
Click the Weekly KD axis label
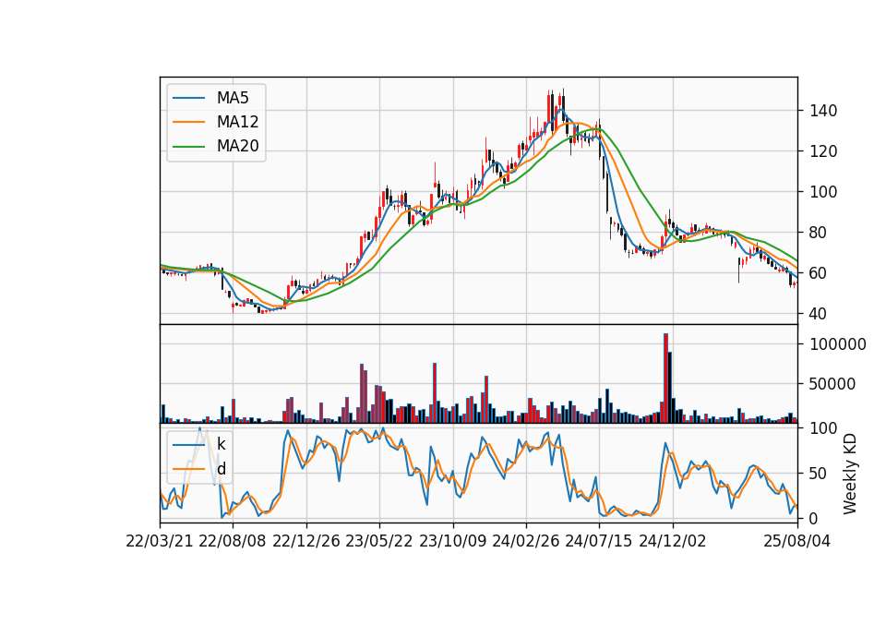849,474
